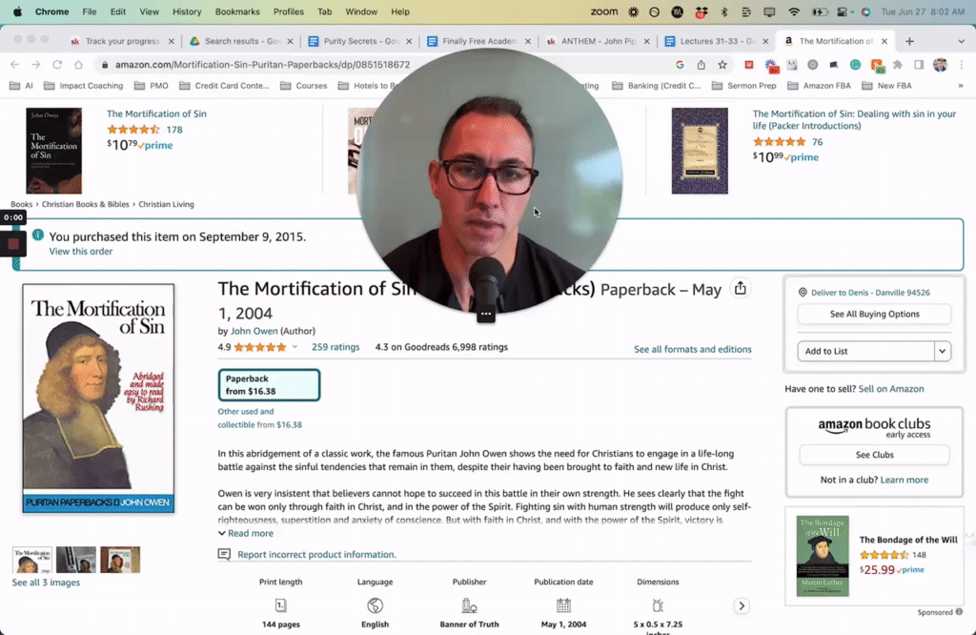Click the red stop recording button
Screen dimensions: 976x635
click(13, 244)
